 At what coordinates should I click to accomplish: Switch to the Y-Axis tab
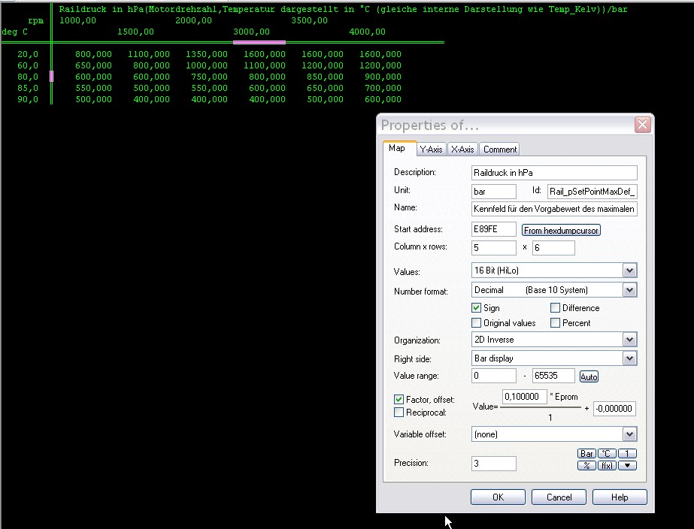tap(431, 150)
